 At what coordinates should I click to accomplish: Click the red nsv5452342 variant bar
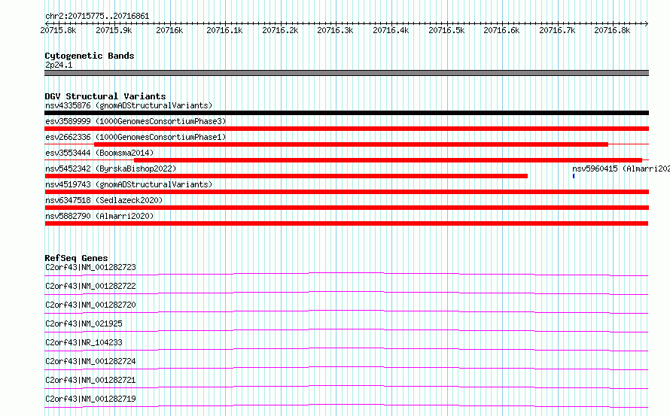tap(286, 176)
